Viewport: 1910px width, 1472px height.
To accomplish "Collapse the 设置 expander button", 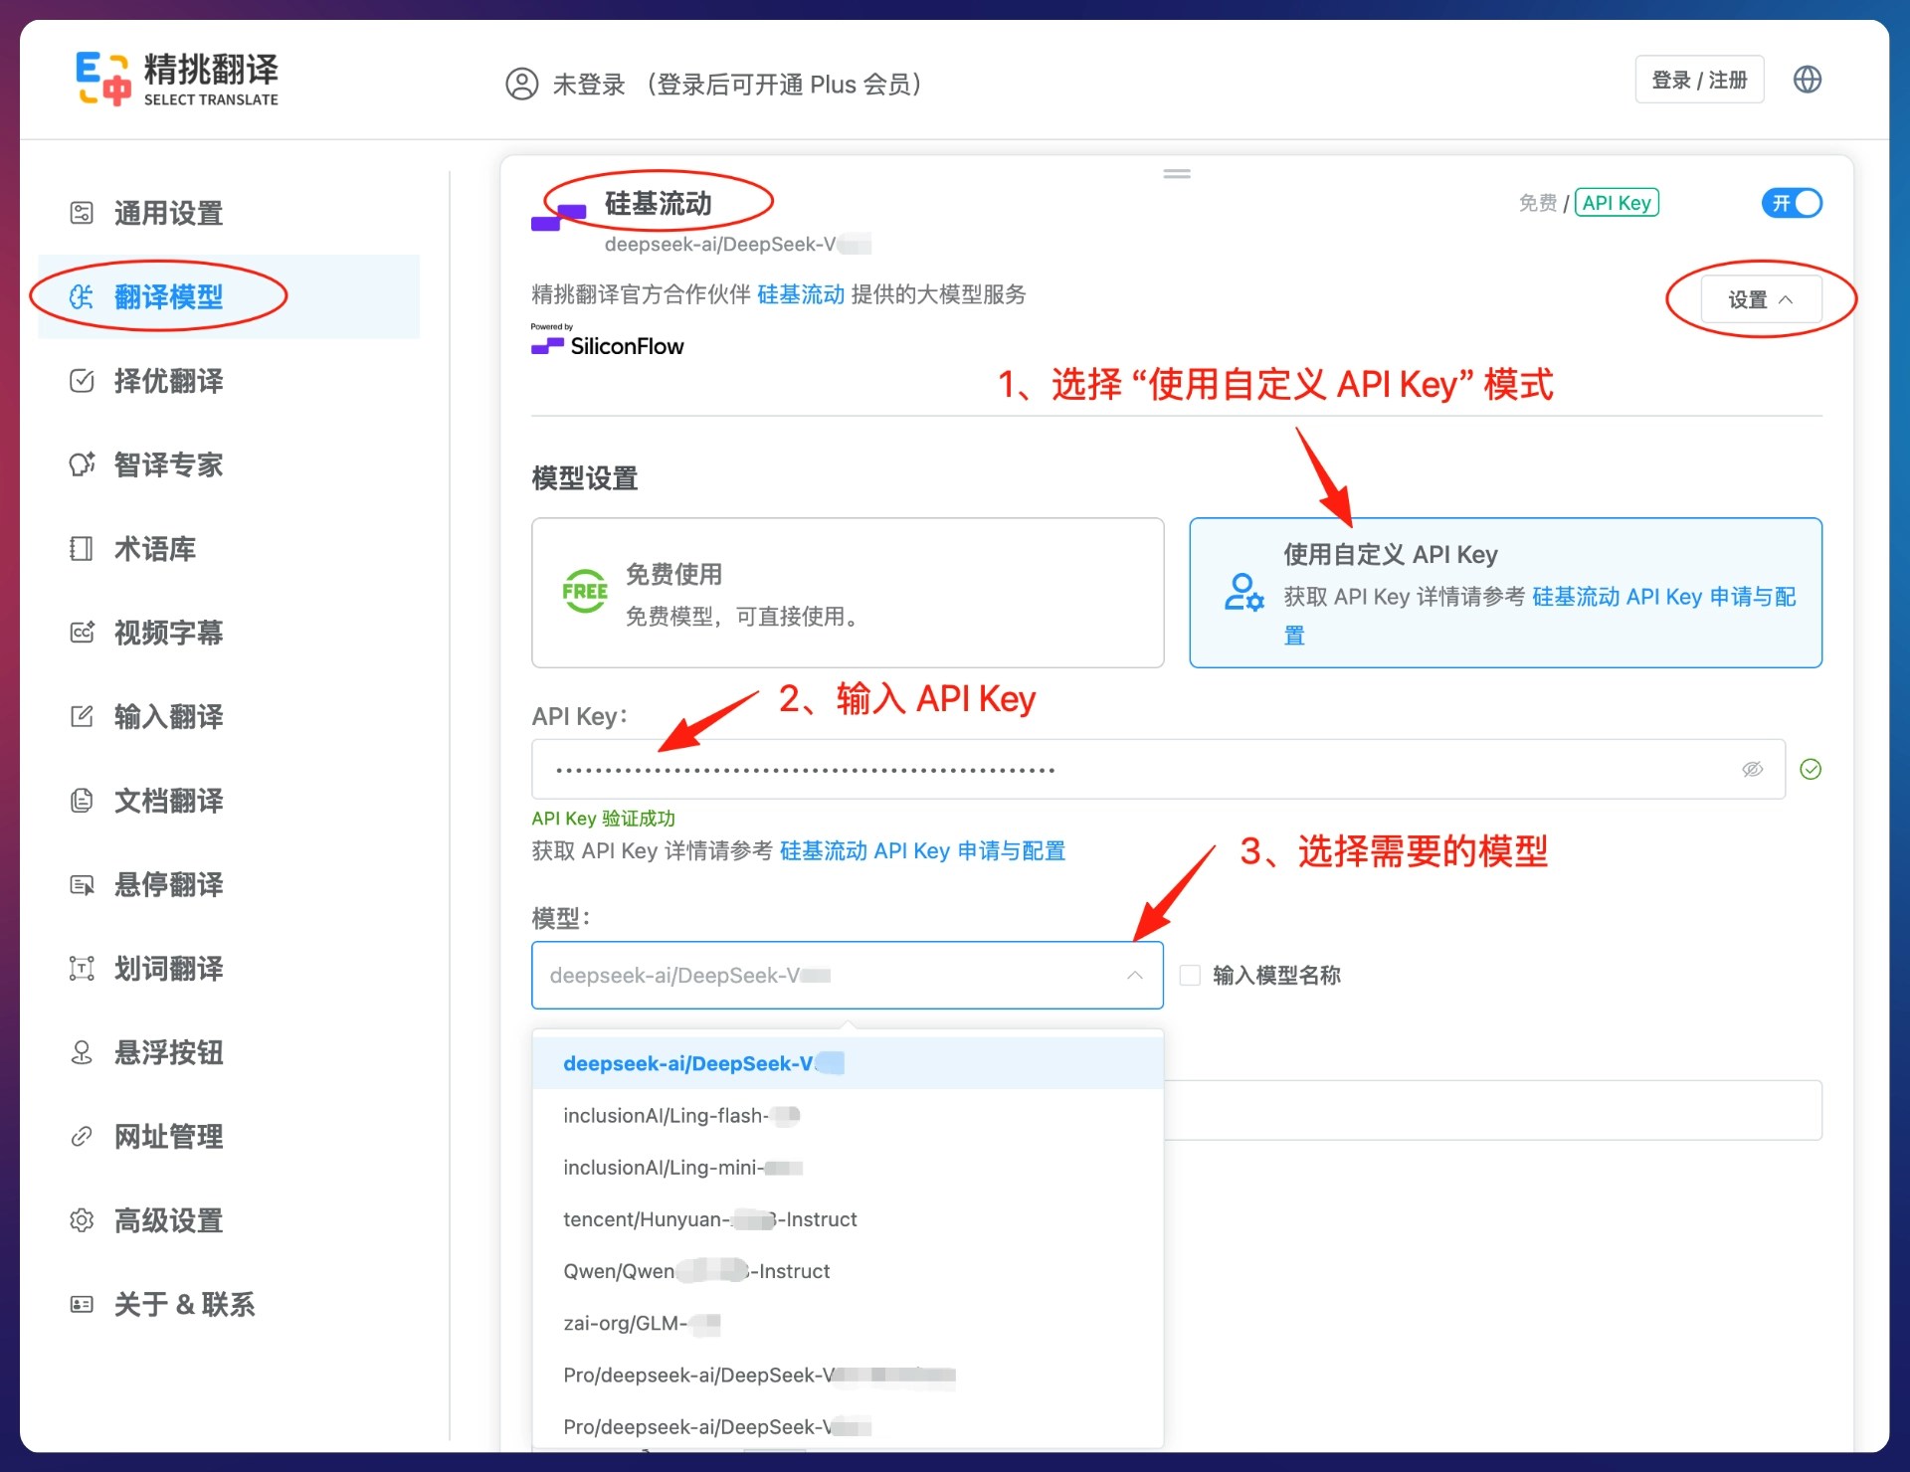I will point(1760,299).
